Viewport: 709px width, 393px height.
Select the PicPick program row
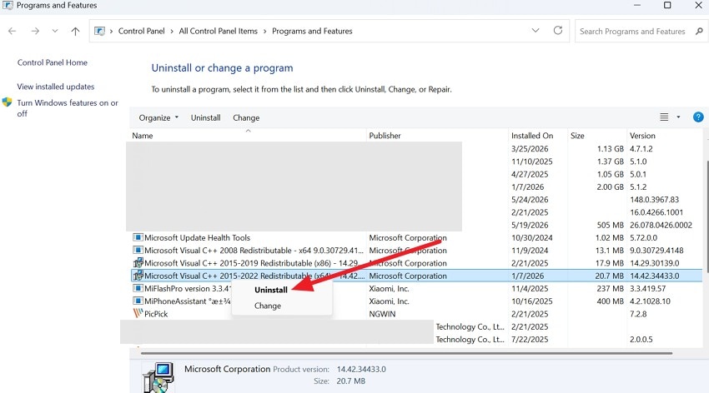pyautogui.click(x=416, y=314)
